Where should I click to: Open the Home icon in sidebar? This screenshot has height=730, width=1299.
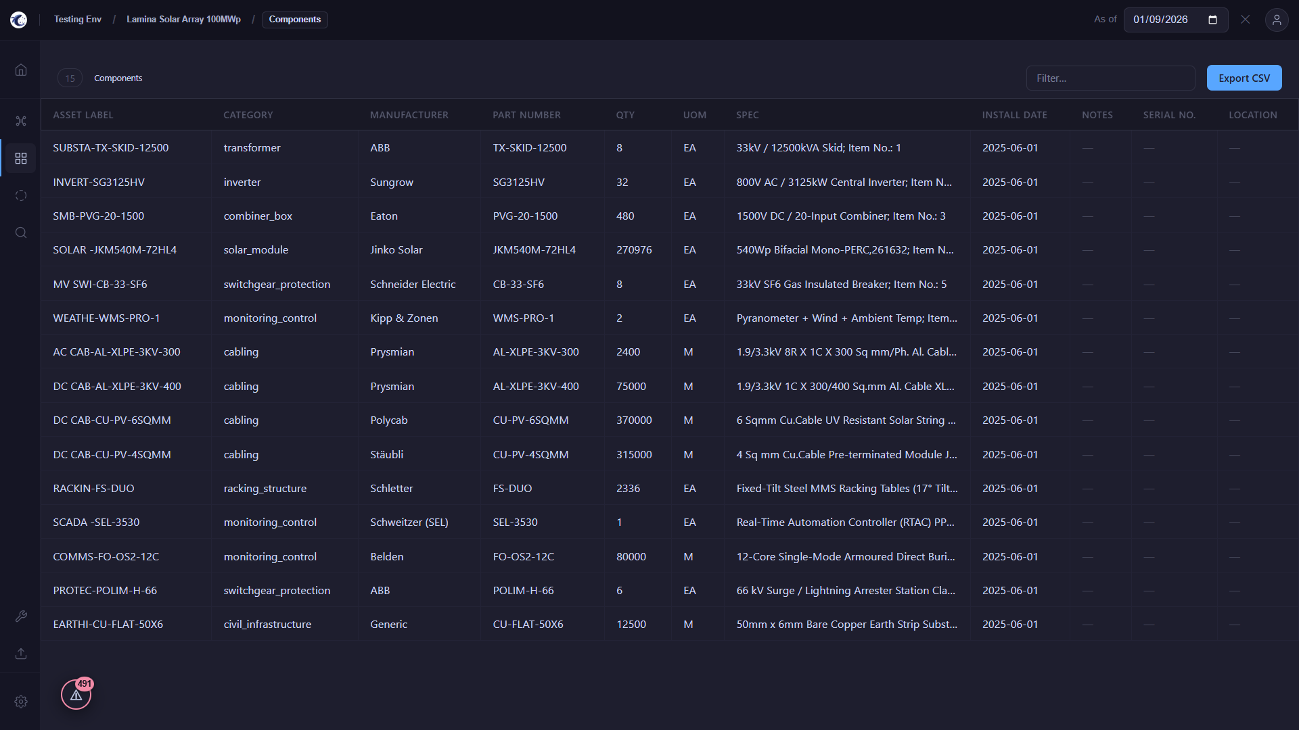click(x=21, y=70)
